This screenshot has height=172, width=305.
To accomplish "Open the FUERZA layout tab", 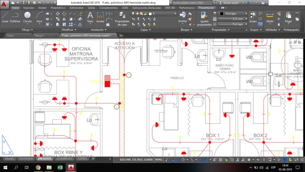I will (x=82, y=159).
